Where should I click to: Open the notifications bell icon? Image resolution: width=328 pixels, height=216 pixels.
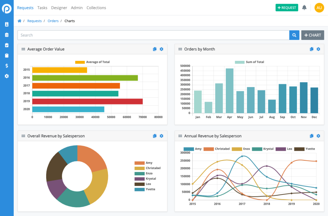pos(304,8)
